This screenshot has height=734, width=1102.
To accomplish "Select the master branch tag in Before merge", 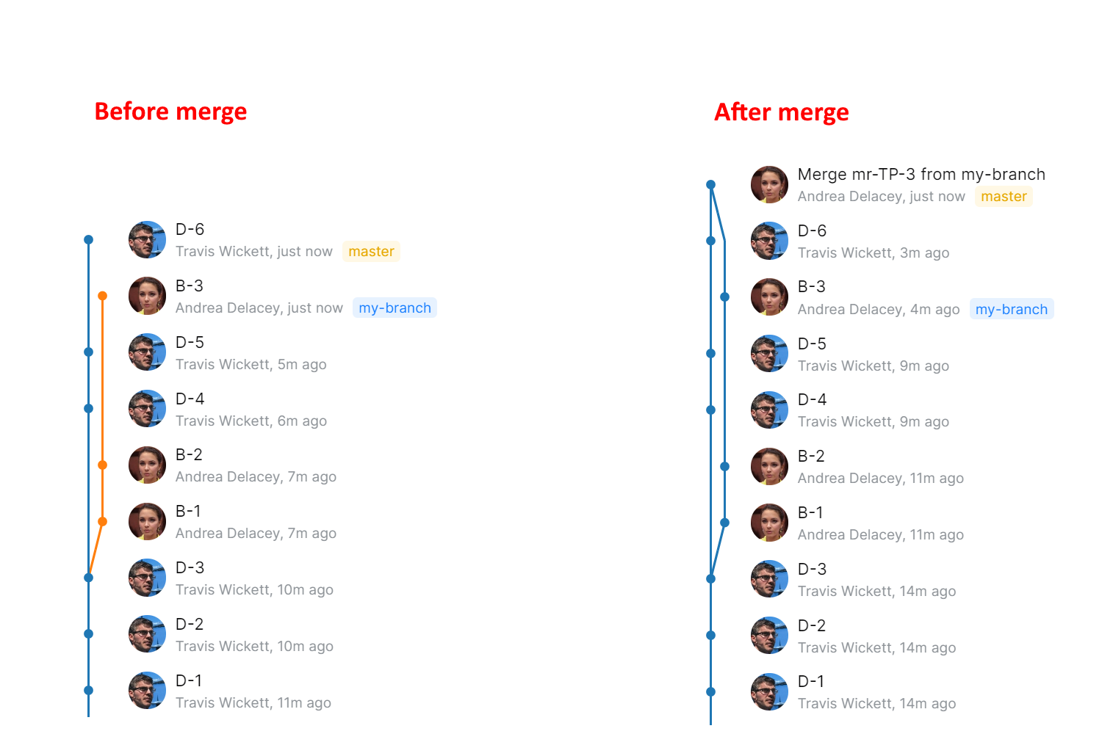I will click(371, 251).
